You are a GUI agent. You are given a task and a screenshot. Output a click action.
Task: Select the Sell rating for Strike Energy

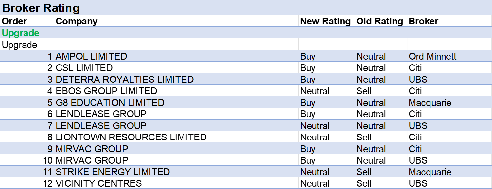click(x=364, y=172)
